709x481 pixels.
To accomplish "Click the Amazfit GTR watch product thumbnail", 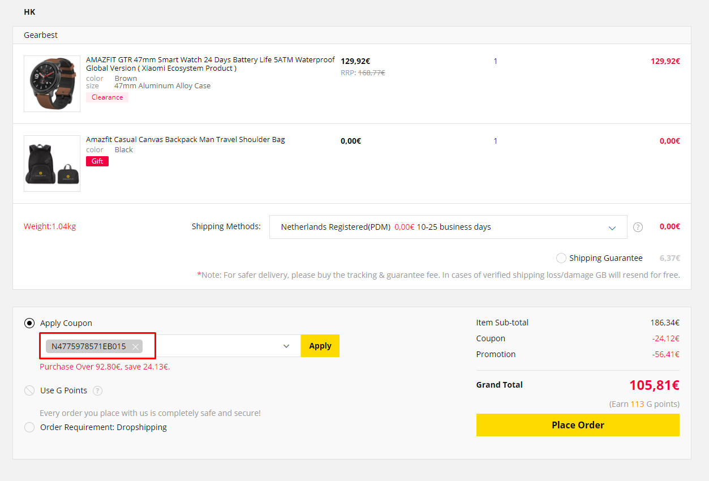I will pyautogui.click(x=52, y=84).
